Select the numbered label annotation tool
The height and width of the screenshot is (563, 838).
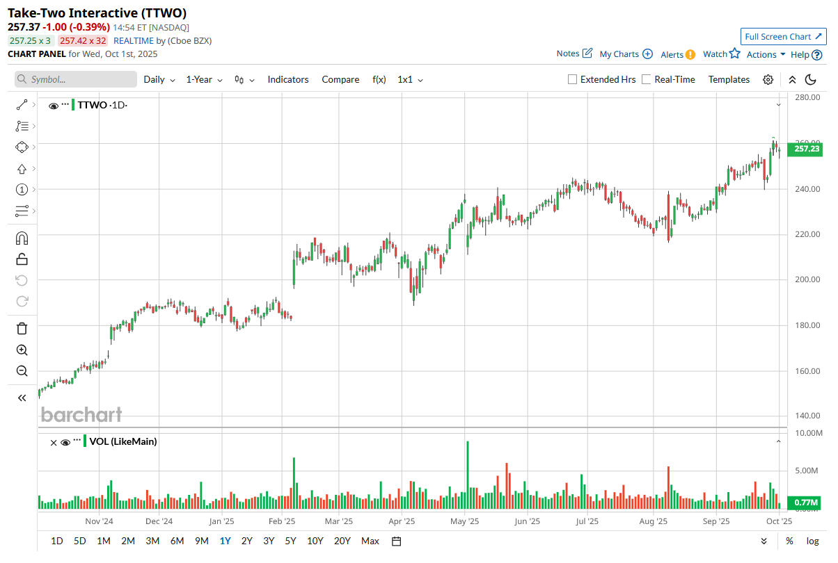22,189
